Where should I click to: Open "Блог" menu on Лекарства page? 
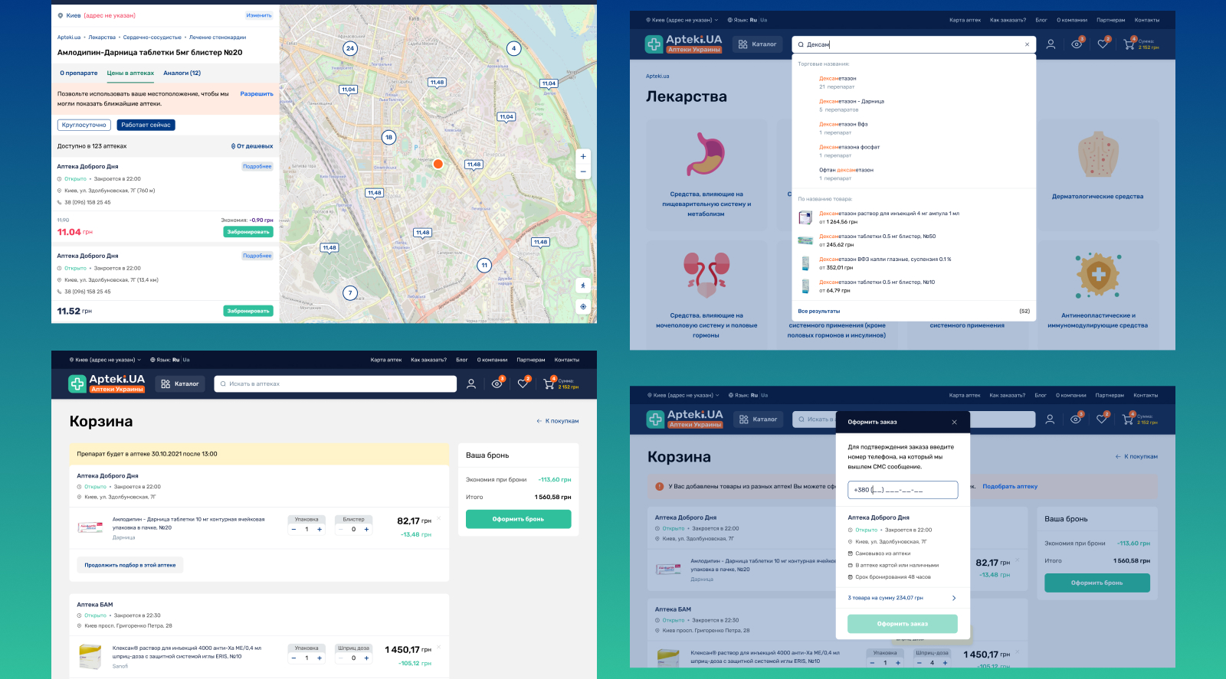point(1041,20)
